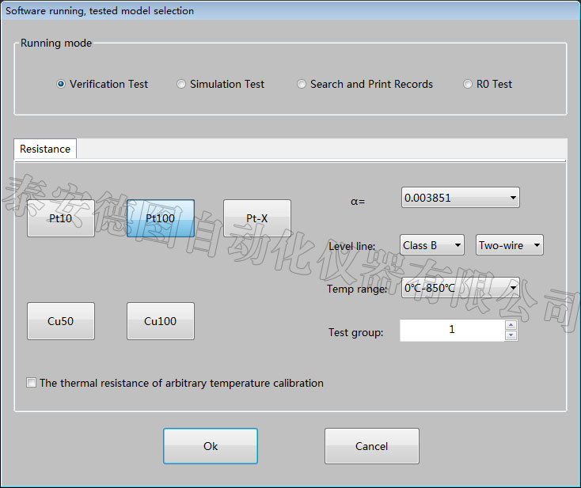The image size is (581, 488).
Task: Open the Resistance tab
Action: click(x=45, y=149)
